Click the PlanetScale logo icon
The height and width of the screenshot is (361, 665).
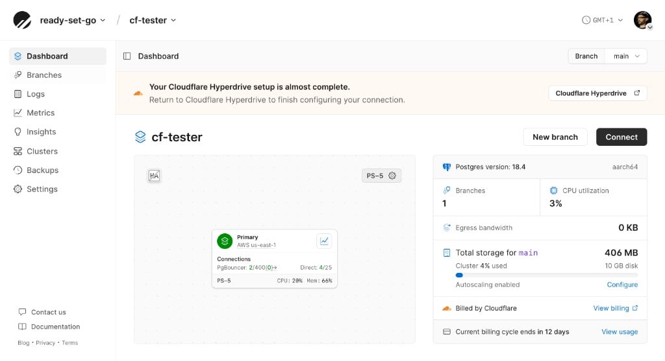(22, 20)
